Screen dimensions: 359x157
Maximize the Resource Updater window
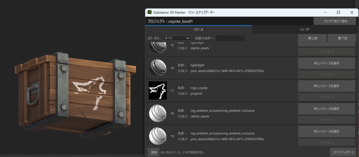tap(338, 12)
